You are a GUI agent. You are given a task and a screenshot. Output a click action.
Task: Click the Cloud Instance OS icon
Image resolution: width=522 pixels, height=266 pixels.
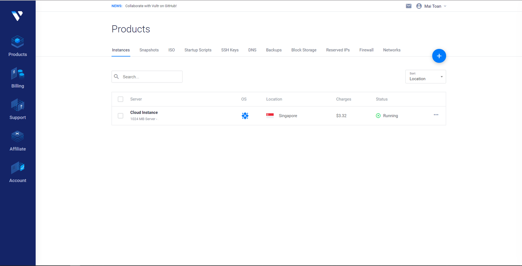245,116
